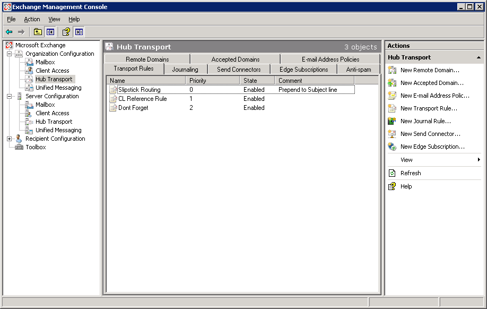Image resolution: width=487 pixels, height=309 pixels.
Task: Click the 'Prepend to Subject line' comment
Action: coord(308,90)
